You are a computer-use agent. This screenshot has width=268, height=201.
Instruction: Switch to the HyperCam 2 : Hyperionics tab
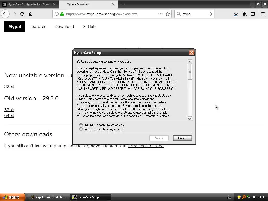[x=29, y=4]
